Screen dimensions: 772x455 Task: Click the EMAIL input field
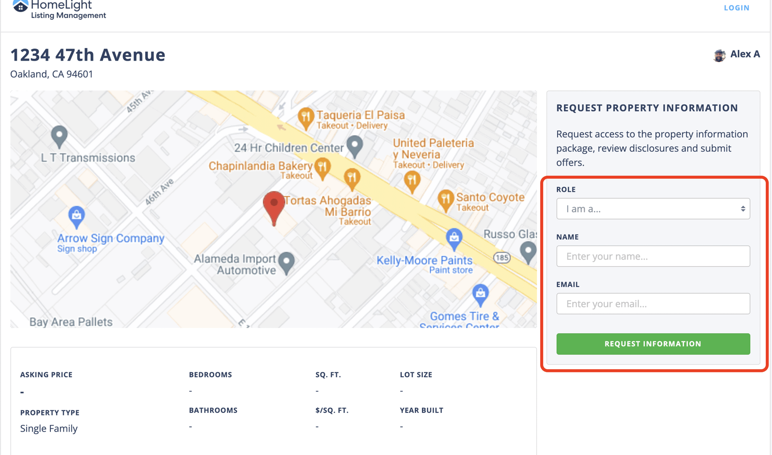[x=652, y=304]
